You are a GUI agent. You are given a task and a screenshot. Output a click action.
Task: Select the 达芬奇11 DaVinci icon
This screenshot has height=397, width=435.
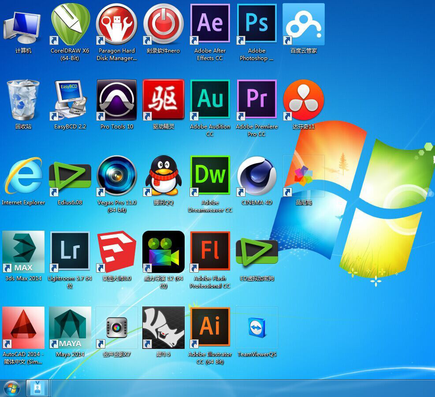tap(304, 100)
